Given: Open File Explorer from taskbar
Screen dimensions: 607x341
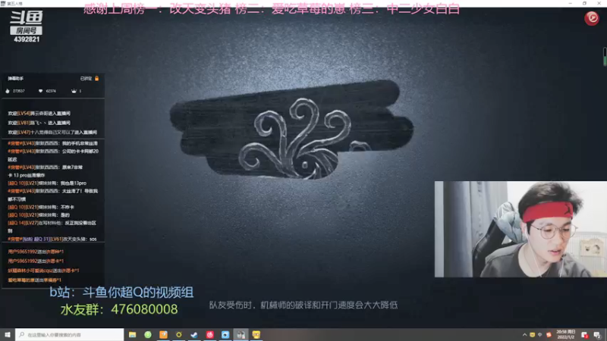Looking at the screenshot, I should point(132,335).
